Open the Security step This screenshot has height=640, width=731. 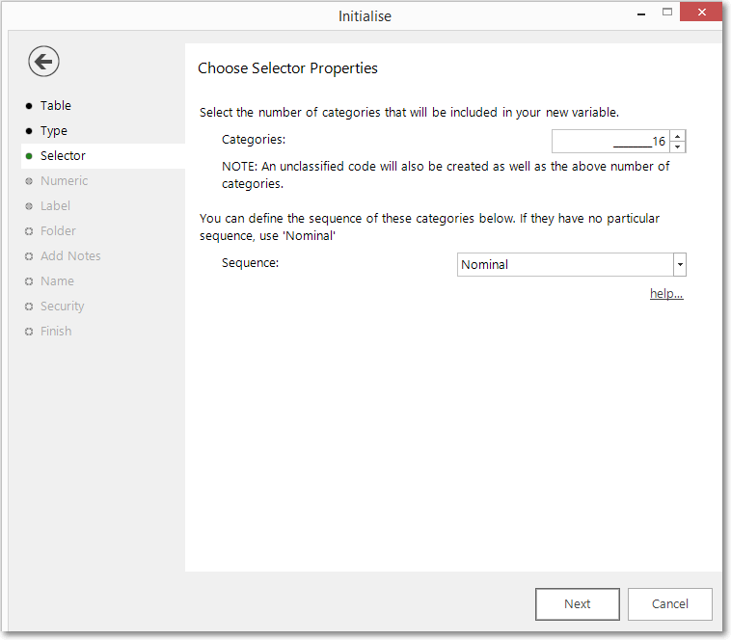pos(62,307)
